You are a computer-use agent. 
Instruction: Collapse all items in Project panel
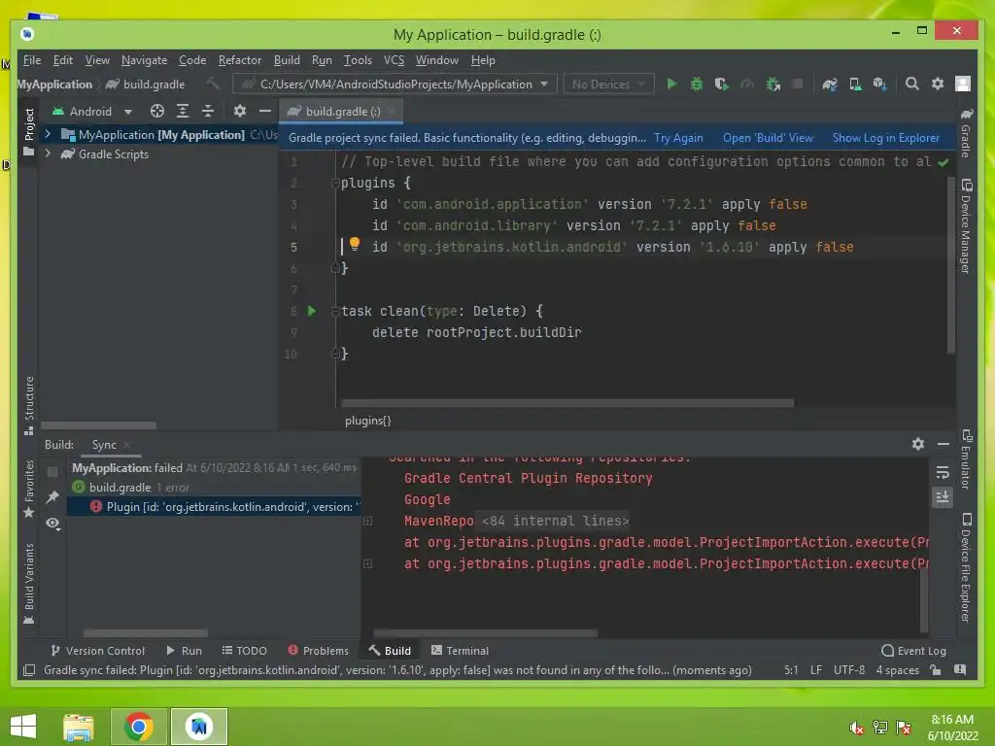coord(208,111)
